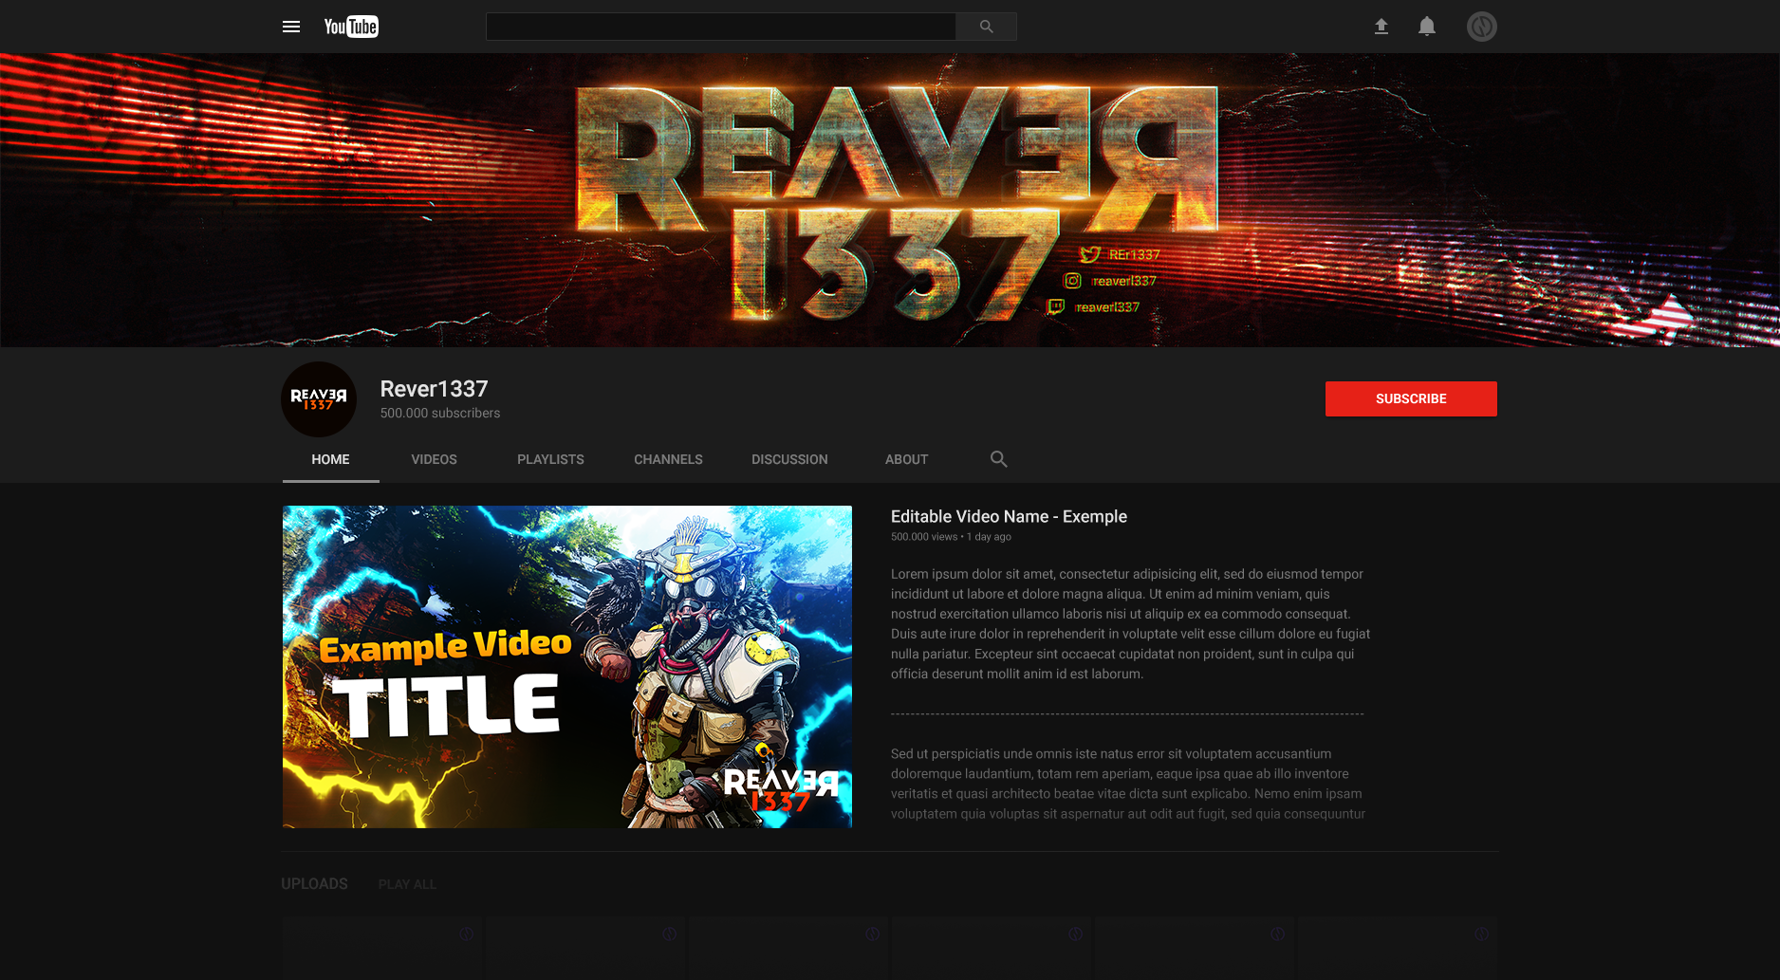Open the notifications bell
1780x980 pixels.
coord(1427,27)
